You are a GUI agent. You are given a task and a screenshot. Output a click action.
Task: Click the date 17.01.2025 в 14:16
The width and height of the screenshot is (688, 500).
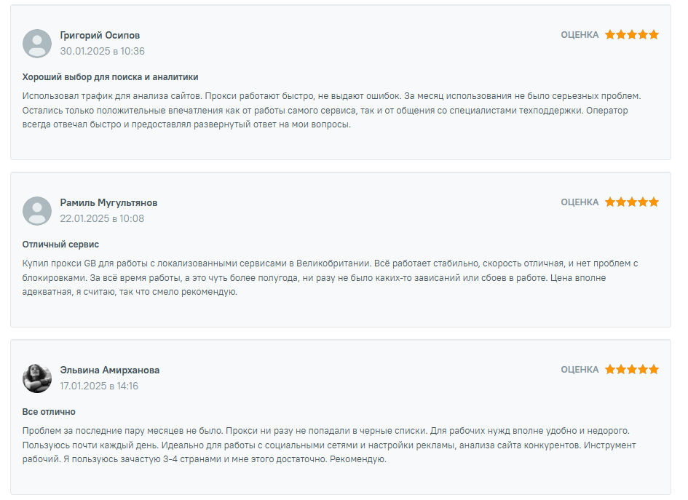[x=99, y=386]
